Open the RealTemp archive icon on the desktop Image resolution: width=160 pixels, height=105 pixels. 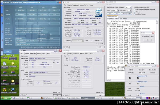point(5,82)
